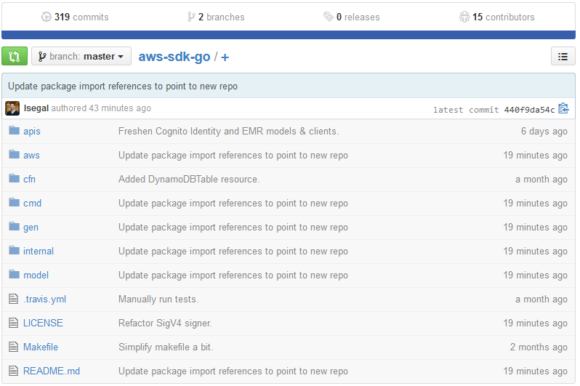Image resolution: width=580 pixels, height=386 pixels.
Task: Open the 15 contributors tab
Action: (x=496, y=17)
